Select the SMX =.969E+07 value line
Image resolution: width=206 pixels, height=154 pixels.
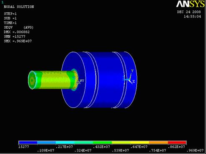pyautogui.click(x=18, y=41)
